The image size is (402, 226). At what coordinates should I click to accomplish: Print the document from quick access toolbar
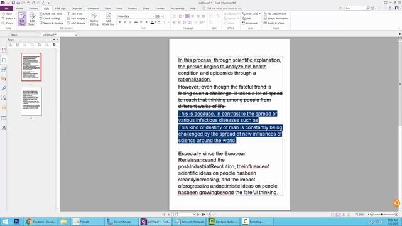pyautogui.click(x=18, y=3)
